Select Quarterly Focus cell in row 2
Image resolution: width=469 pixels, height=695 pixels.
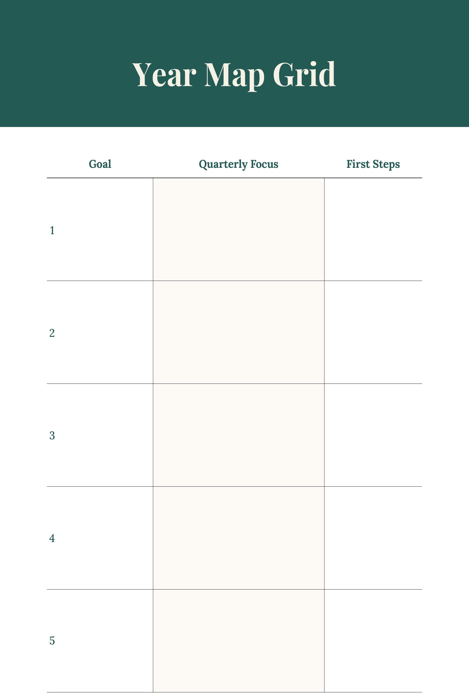(238, 332)
